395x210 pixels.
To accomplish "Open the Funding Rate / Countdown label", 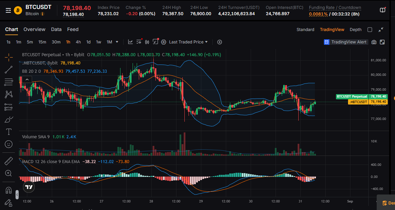I will 335,8.
